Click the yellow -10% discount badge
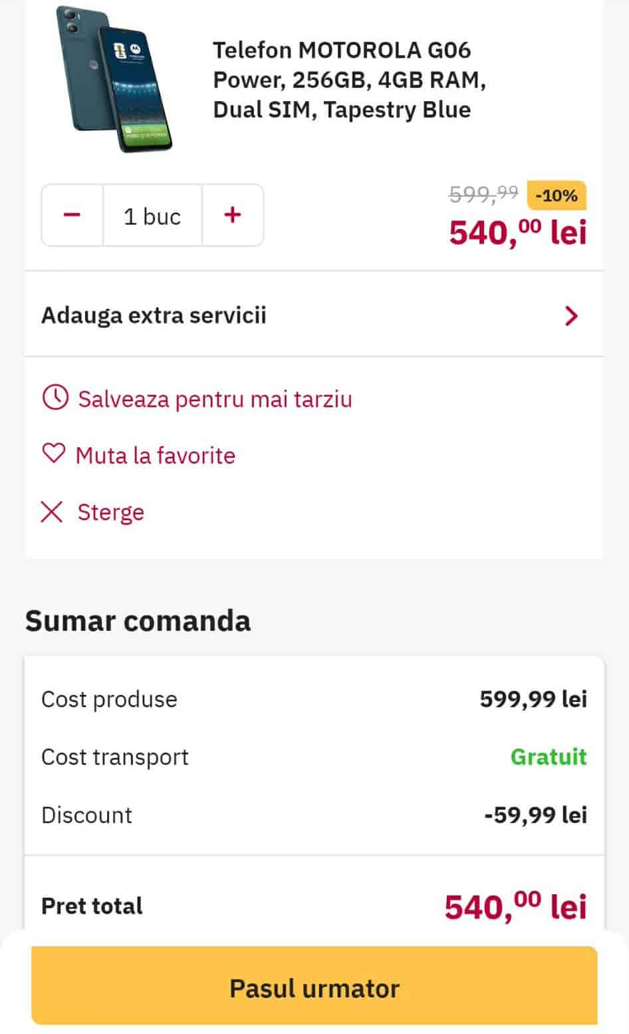Viewport: 629px width, 1034px height. point(557,196)
